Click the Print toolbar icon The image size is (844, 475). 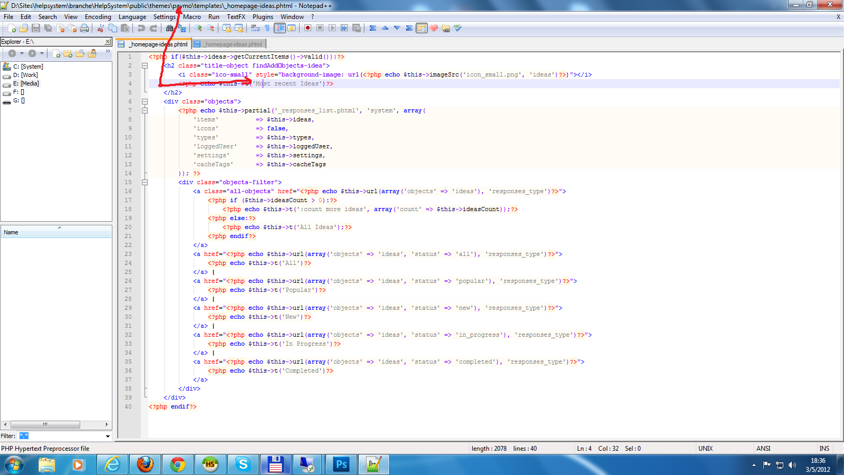click(x=84, y=28)
